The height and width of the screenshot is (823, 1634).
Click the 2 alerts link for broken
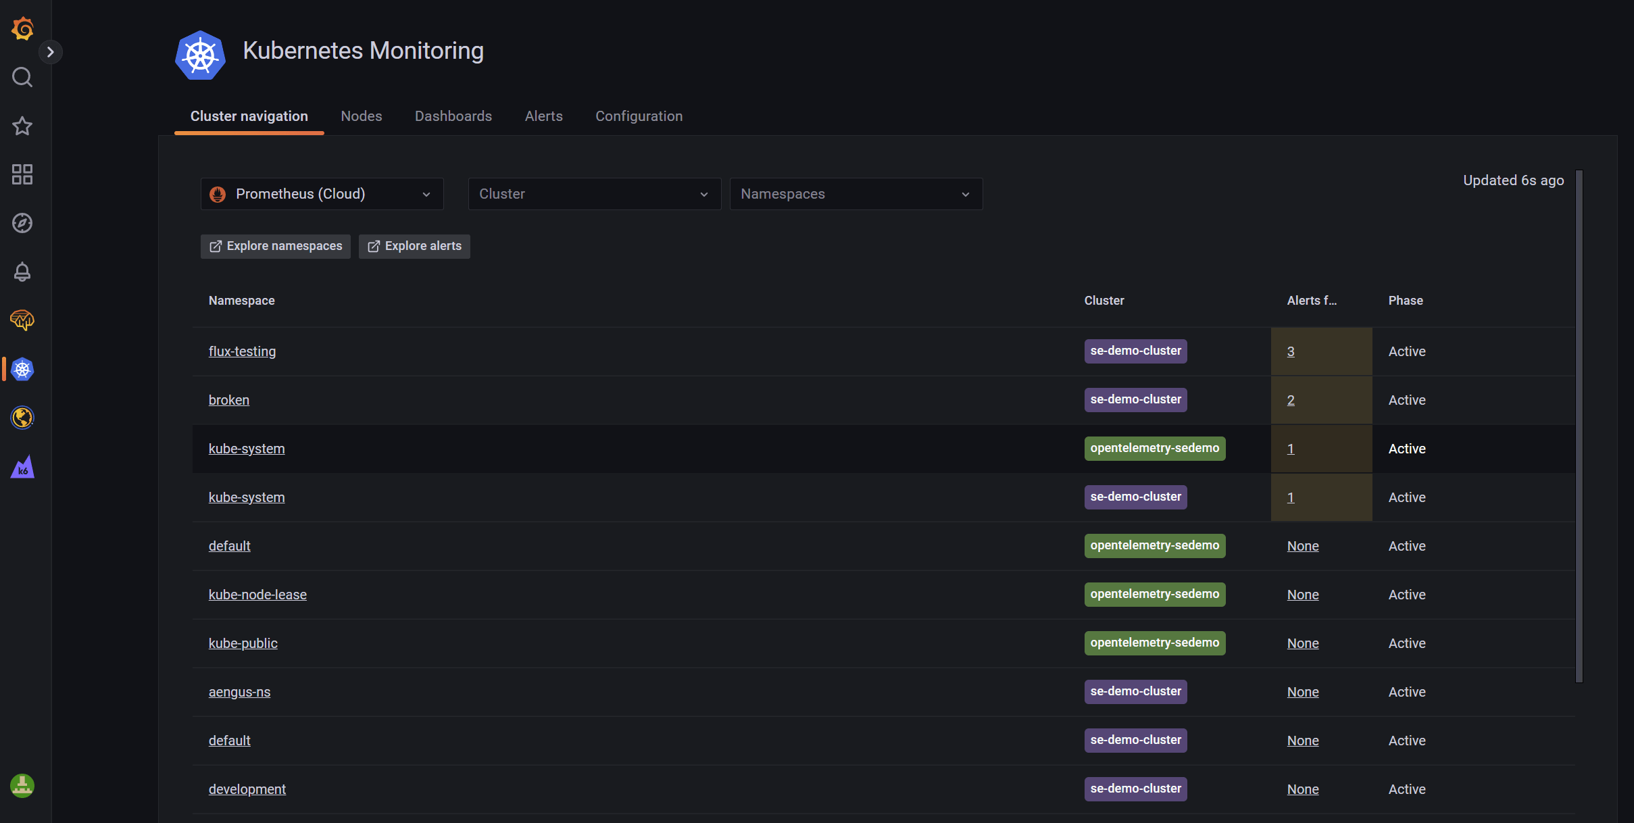[x=1291, y=400]
